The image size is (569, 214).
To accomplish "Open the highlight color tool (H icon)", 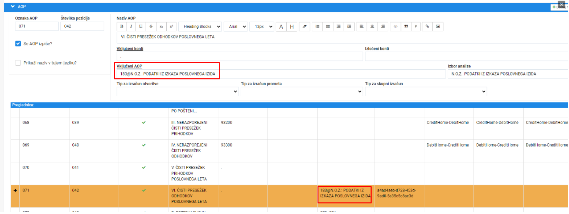I will click(292, 26).
